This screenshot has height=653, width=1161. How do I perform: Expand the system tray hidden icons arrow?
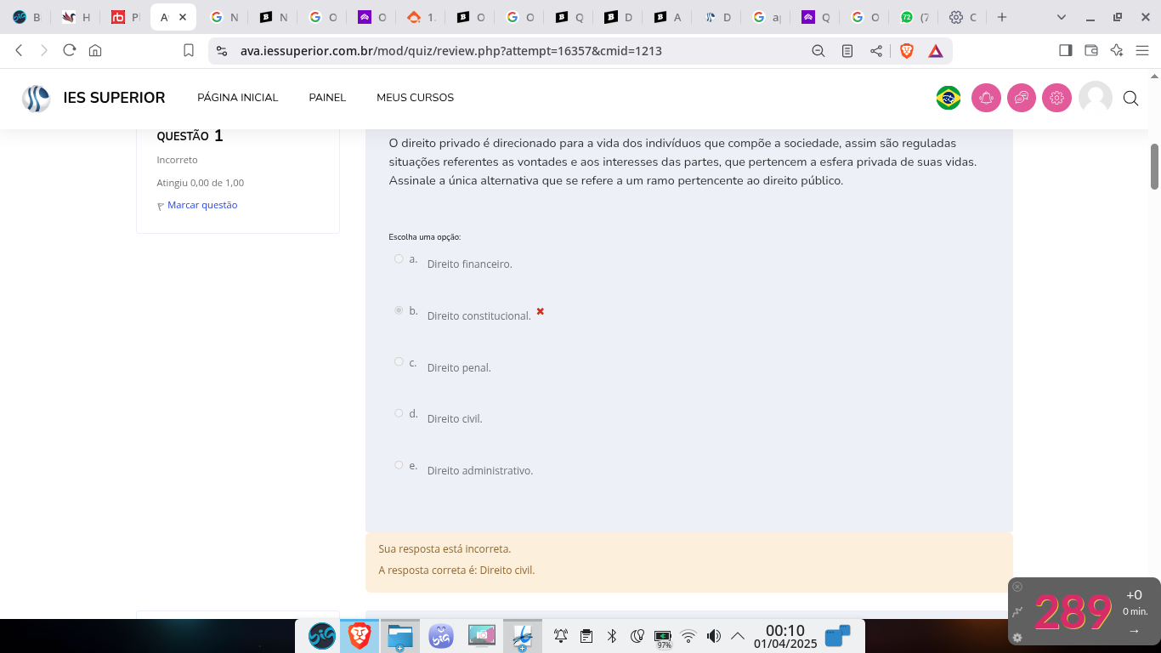(x=738, y=636)
